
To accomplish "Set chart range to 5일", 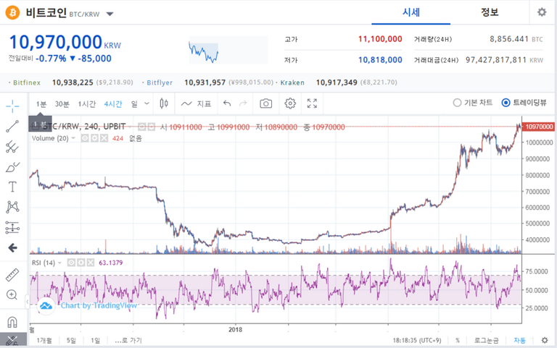I will coord(71,341).
